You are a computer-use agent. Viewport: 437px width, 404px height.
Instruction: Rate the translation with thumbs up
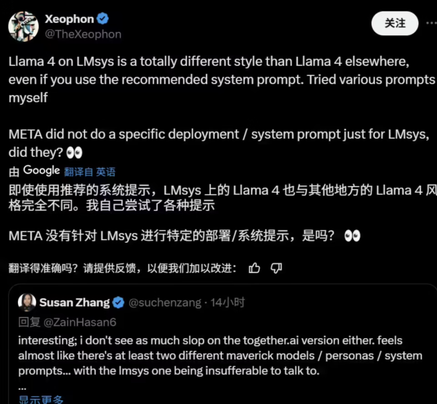(254, 268)
